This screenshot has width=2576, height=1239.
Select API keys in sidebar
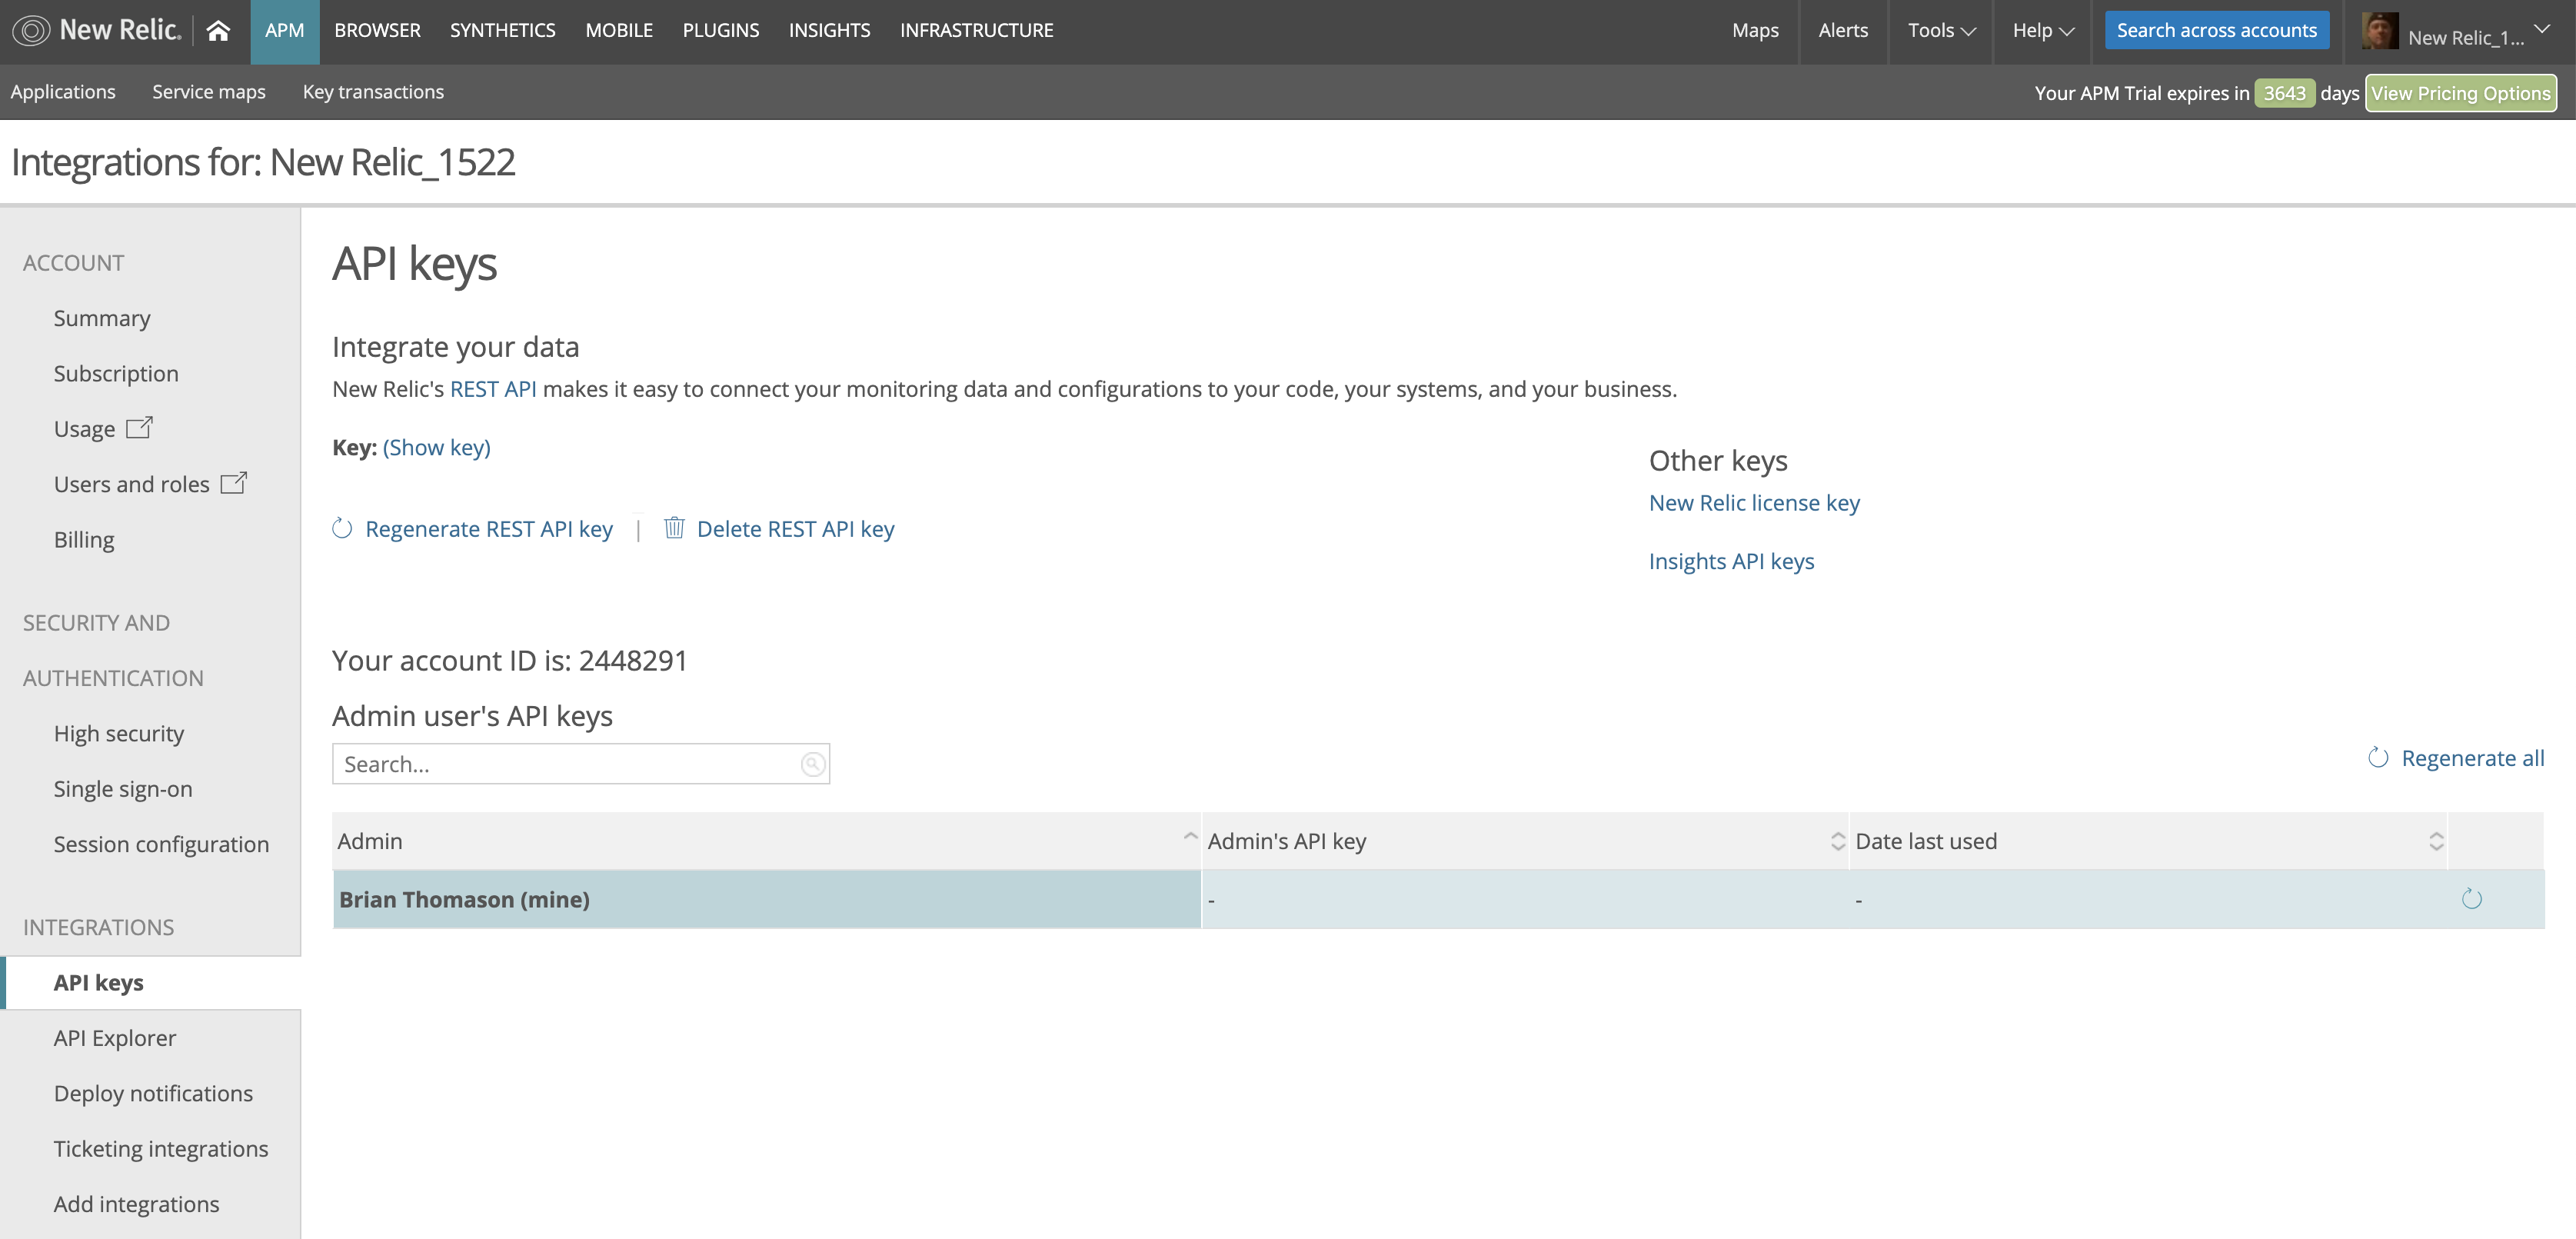tap(98, 982)
